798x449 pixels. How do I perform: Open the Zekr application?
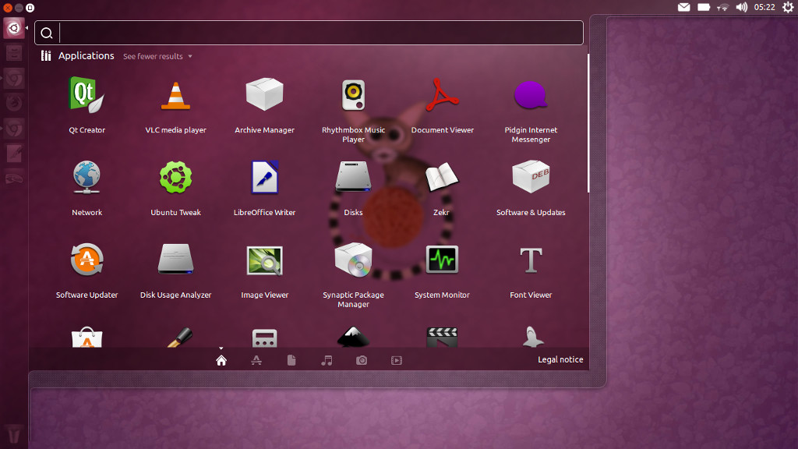(x=442, y=176)
